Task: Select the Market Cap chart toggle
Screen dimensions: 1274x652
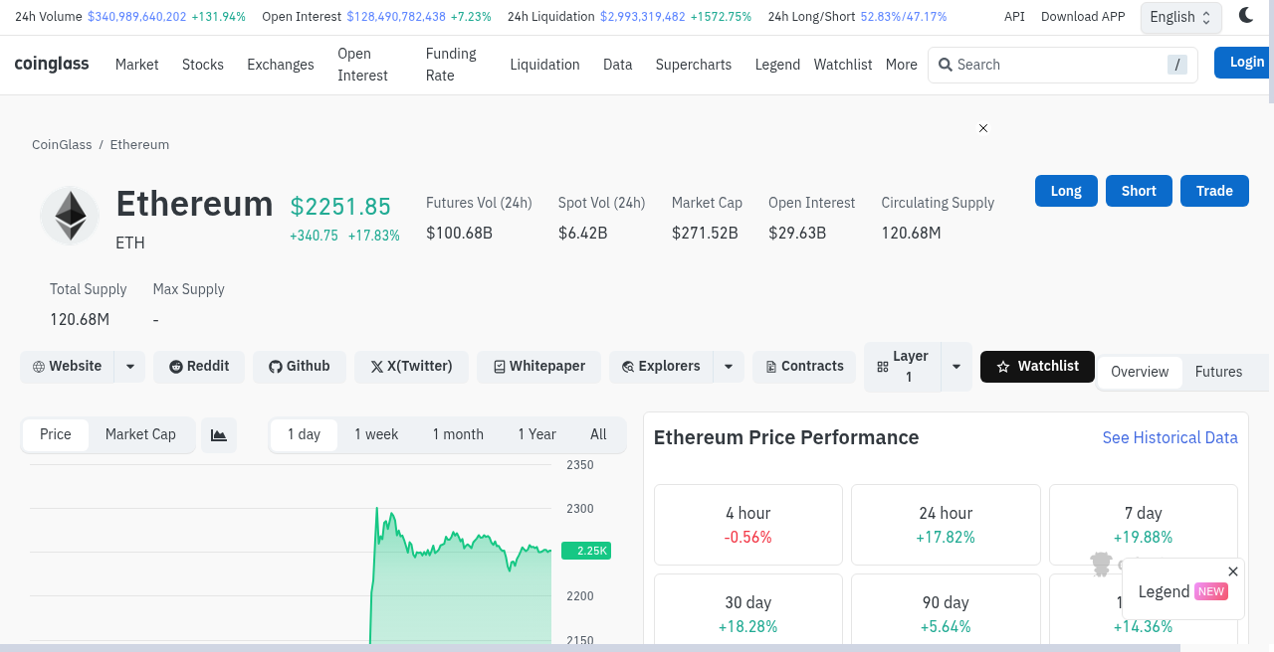Action: pos(140,435)
